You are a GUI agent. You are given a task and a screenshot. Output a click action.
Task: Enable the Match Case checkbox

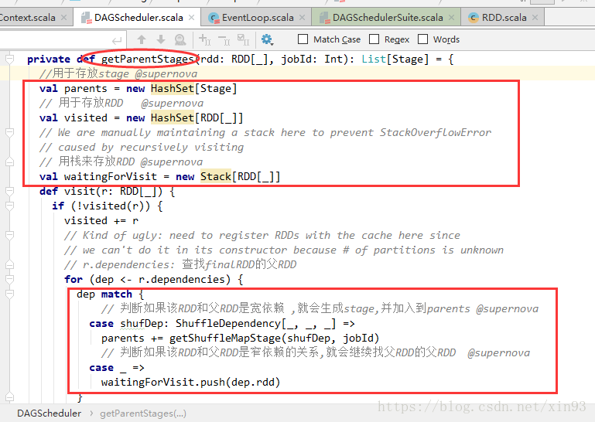pos(303,39)
